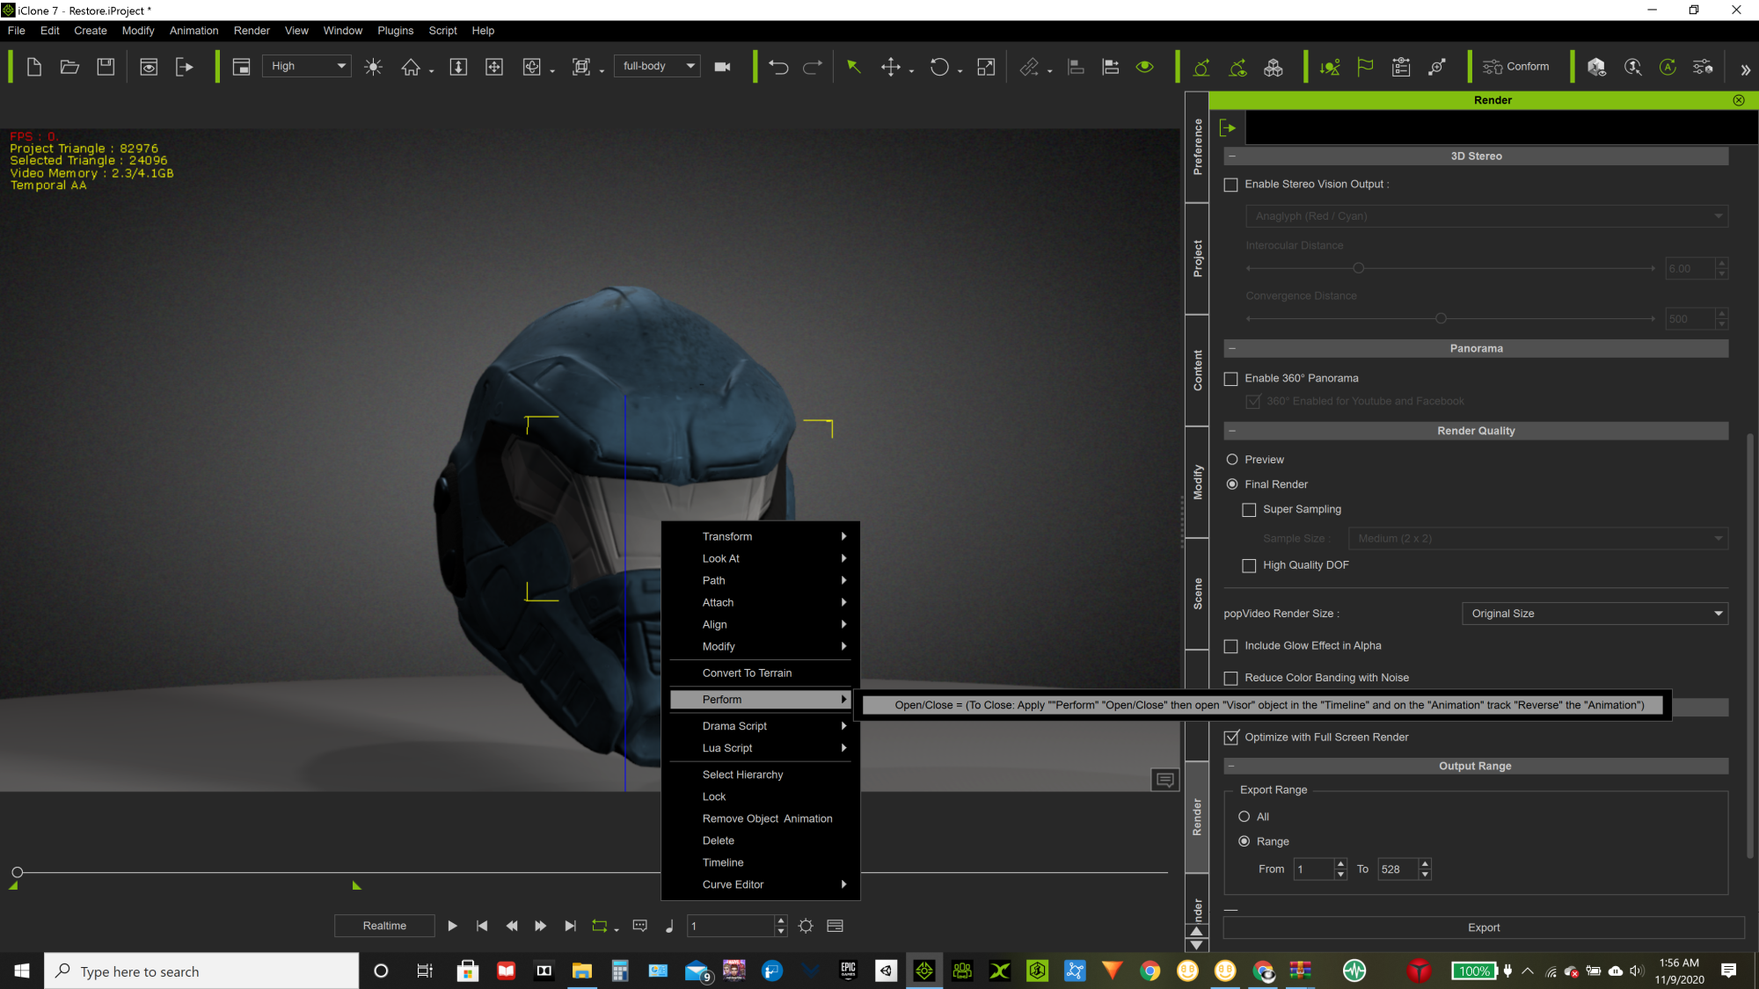Collapse the Panorama section
Image resolution: width=1759 pixels, height=989 pixels.
click(1232, 349)
